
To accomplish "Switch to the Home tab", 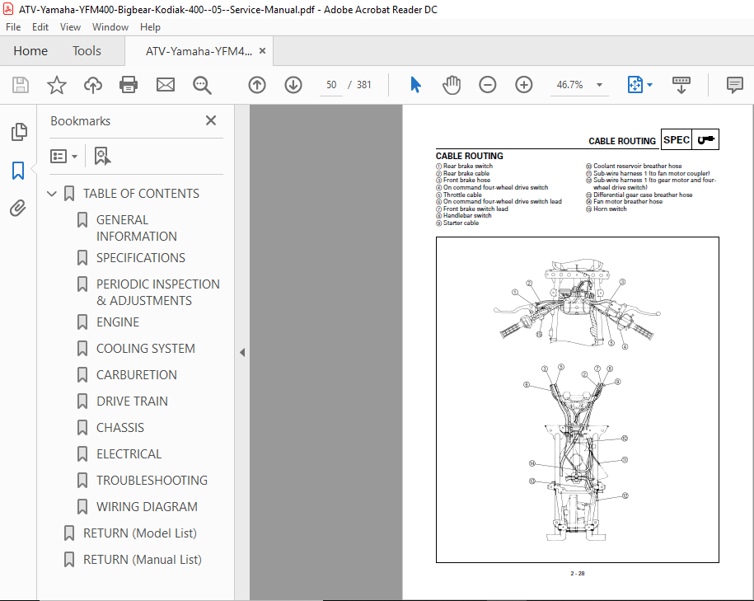I will [x=30, y=51].
